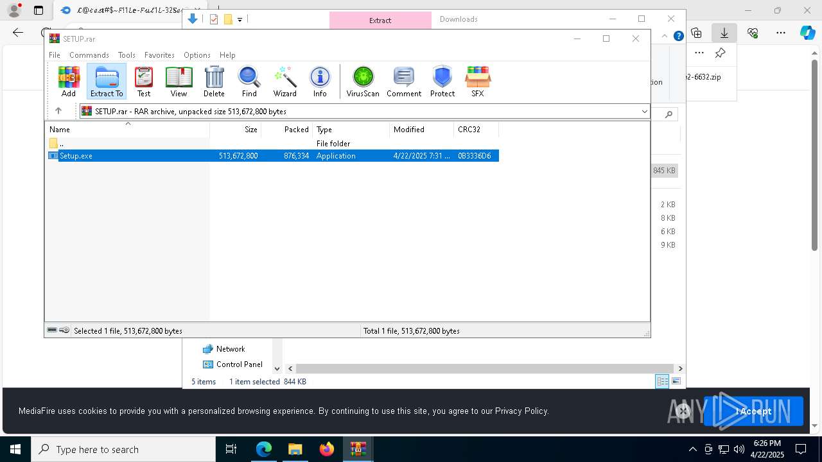Select the parent folder '..' row
Image resolution: width=822 pixels, height=462 pixels.
tap(272, 143)
